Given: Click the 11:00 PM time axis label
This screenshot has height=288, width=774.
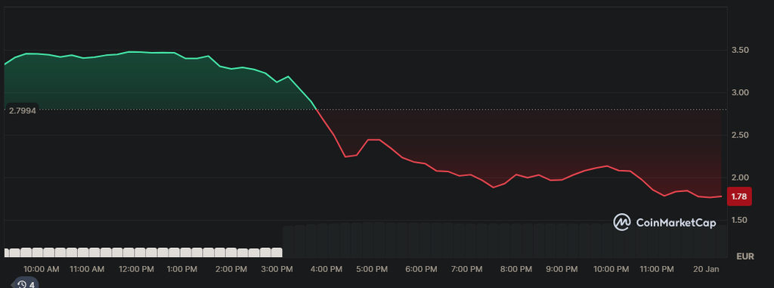Looking at the screenshot, I should (657, 269).
